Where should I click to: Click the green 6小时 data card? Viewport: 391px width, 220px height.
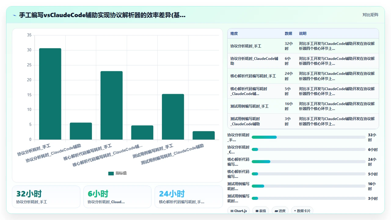tap(117, 197)
